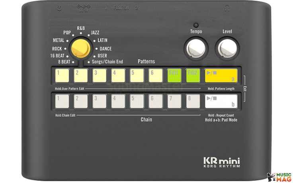Select the 8 BEAT genre position
Viewport: 293px width, 183px height.
pyautogui.click(x=64, y=62)
